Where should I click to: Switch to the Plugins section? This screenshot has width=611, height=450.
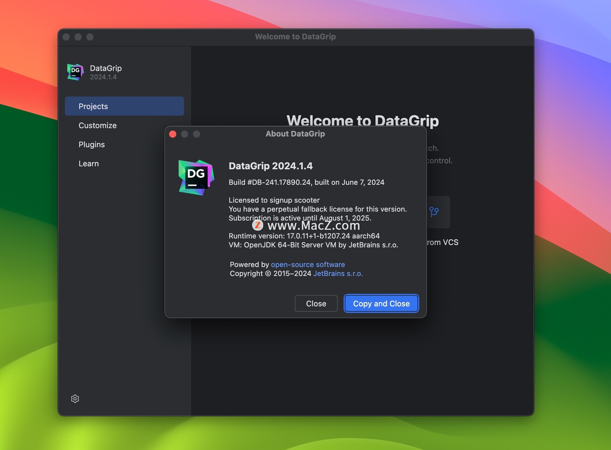[x=92, y=144]
